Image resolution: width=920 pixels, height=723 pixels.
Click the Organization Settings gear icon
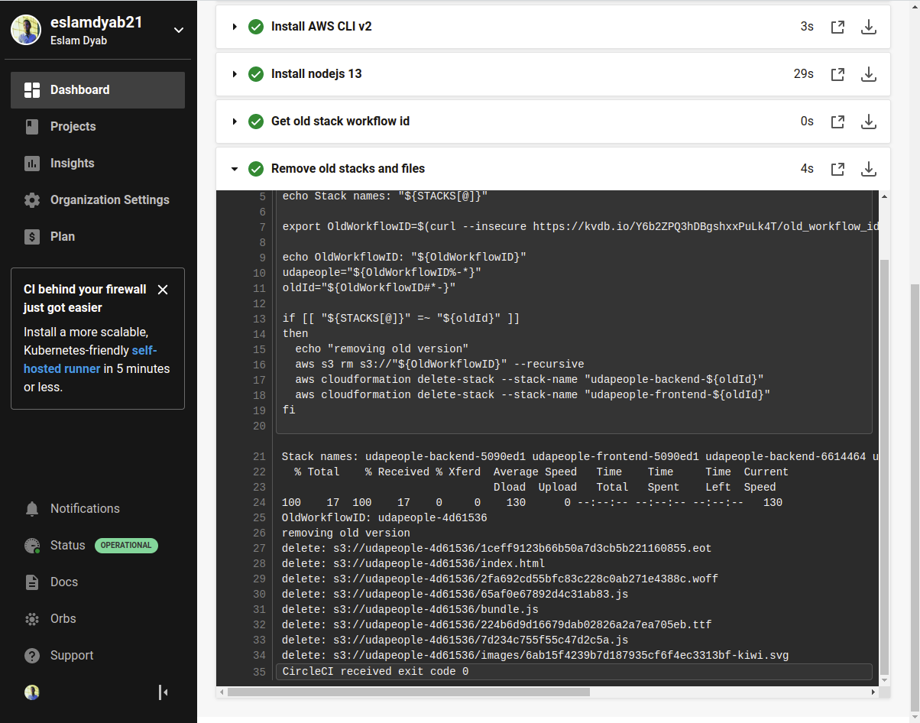(32, 200)
